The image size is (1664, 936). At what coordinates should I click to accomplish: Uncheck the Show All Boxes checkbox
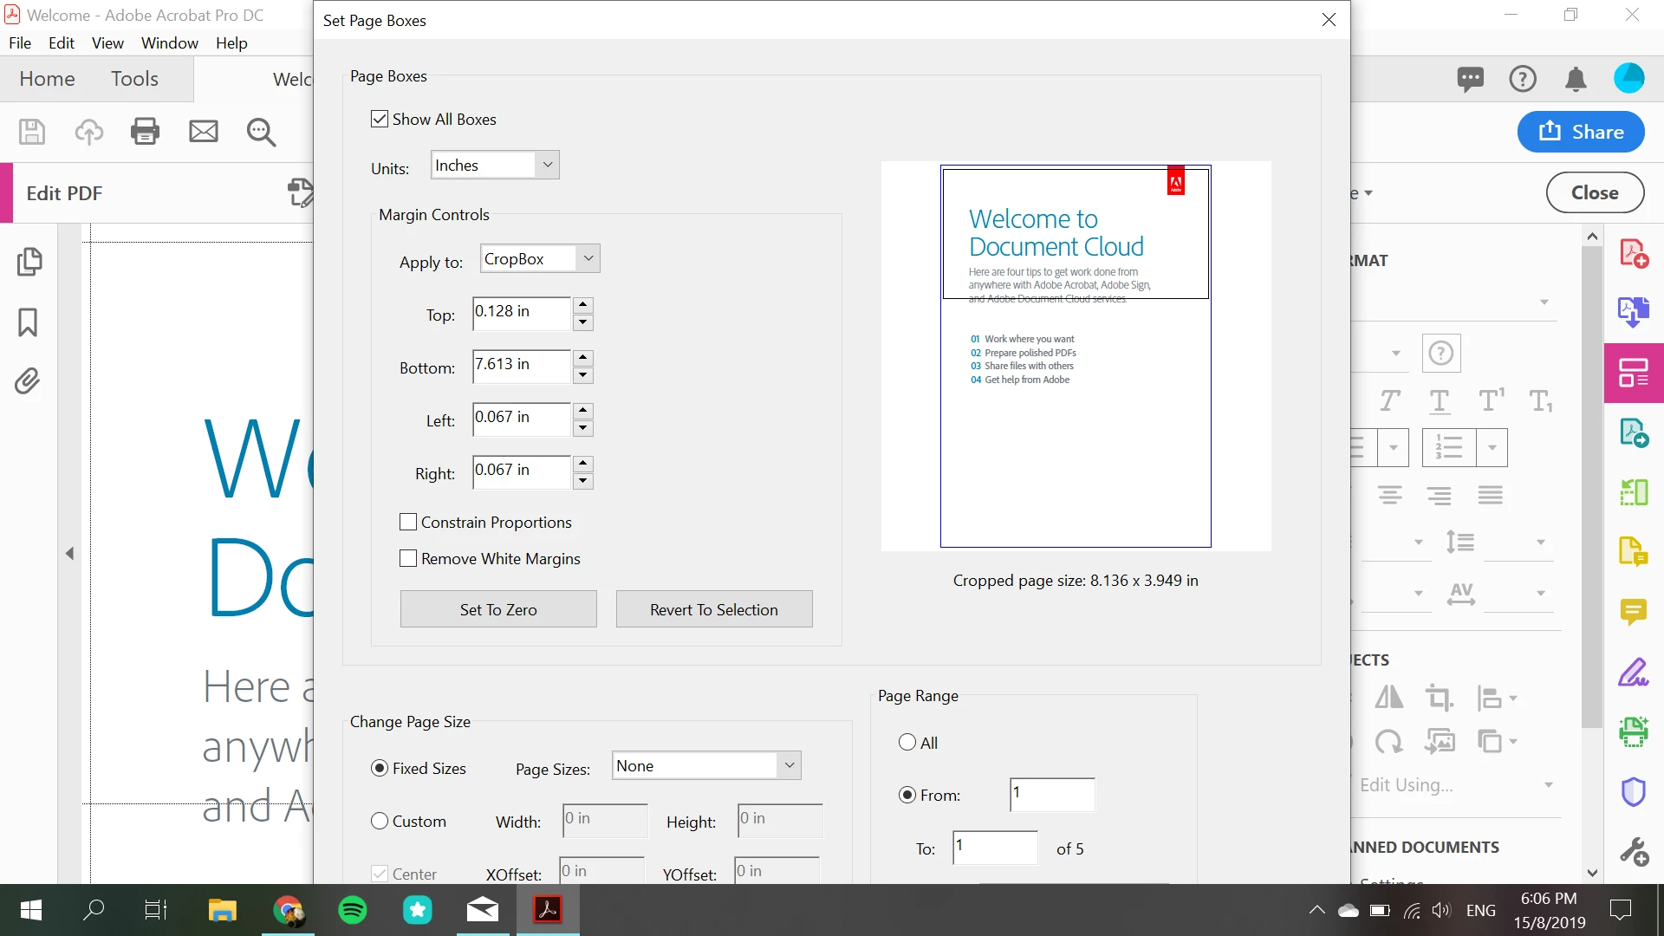tap(380, 119)
